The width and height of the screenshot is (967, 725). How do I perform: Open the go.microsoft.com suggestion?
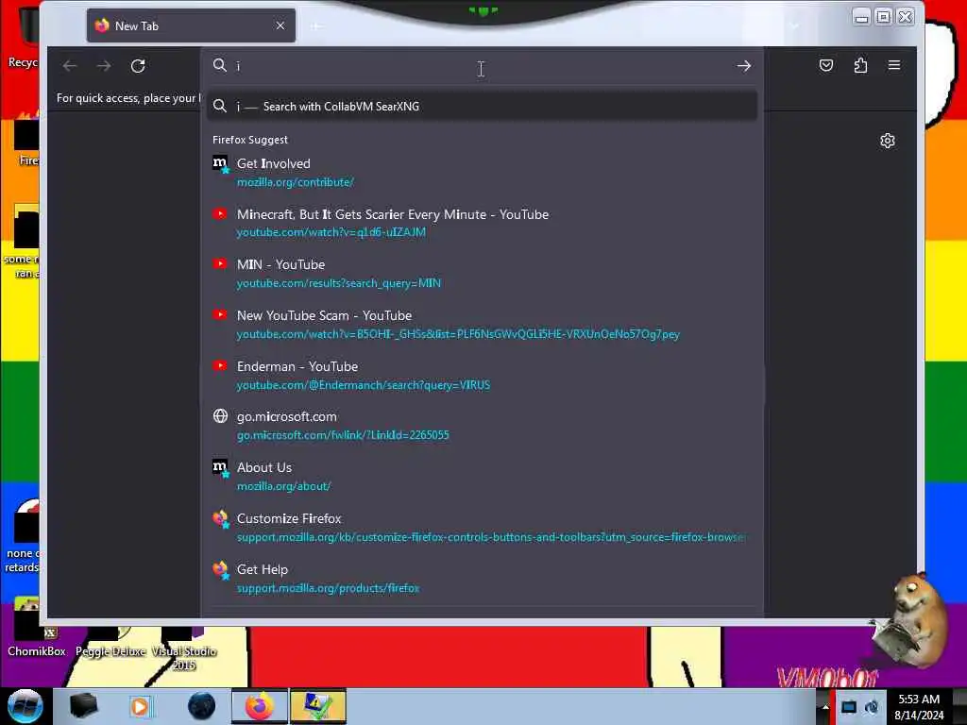483,426
